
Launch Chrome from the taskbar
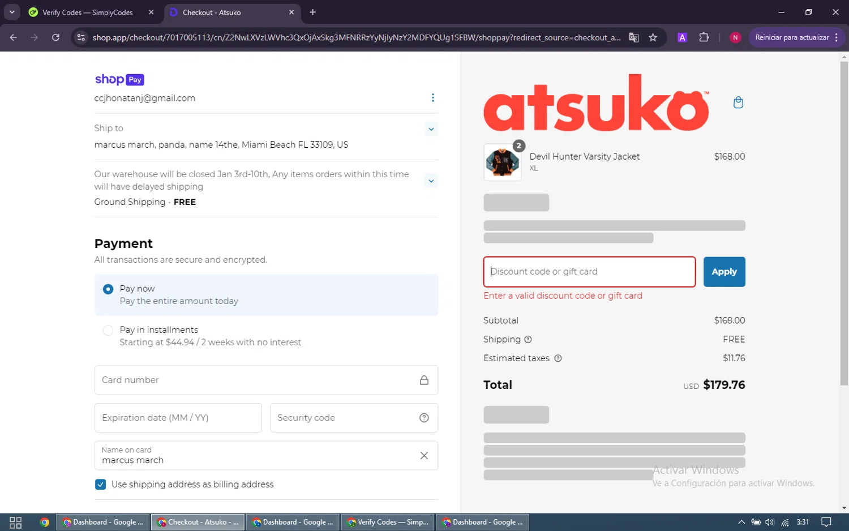(45, 523)
